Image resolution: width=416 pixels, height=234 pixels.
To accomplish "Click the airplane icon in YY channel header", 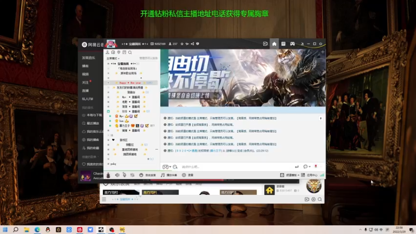I will [187, 44].
